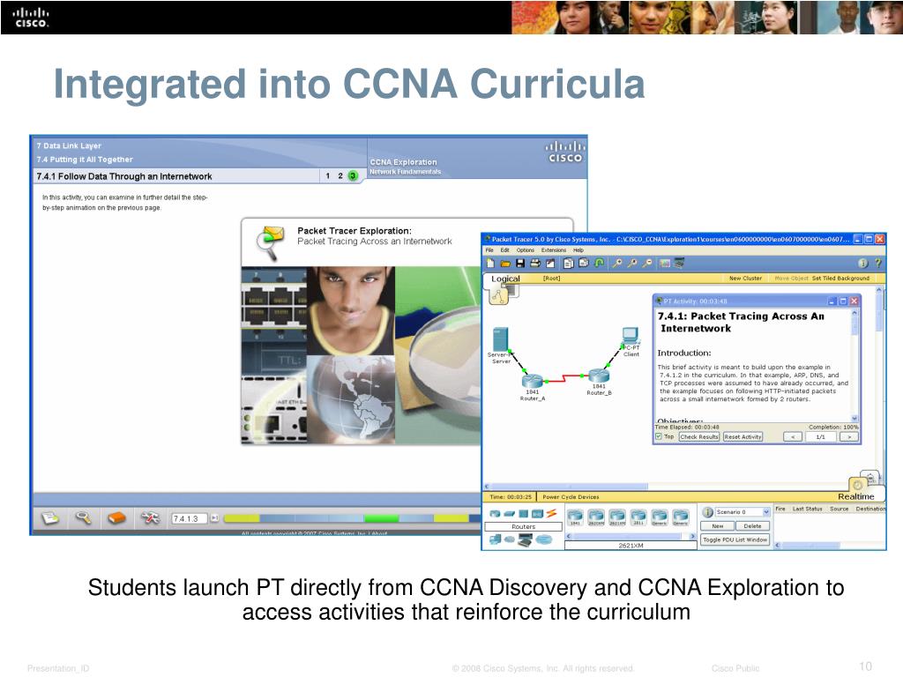Click the go arrow next to 7.4.1.3 field

point(213,518)
